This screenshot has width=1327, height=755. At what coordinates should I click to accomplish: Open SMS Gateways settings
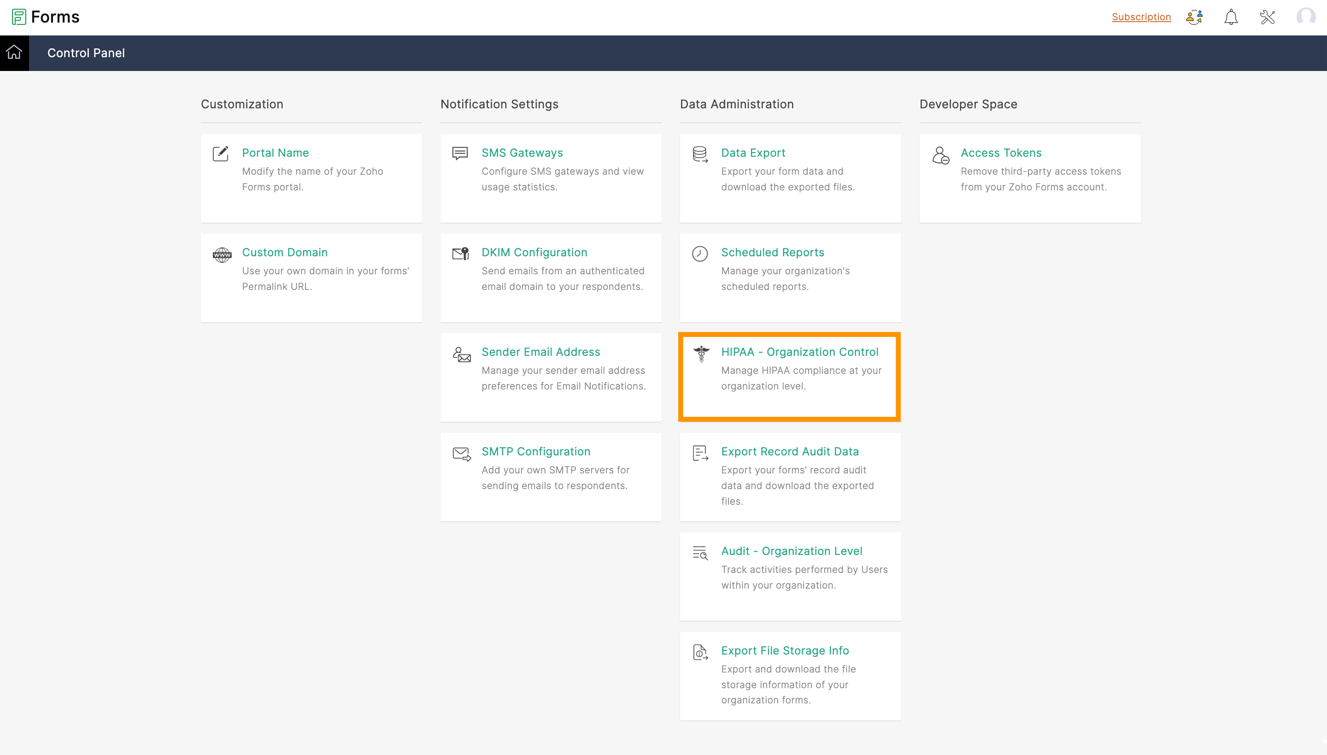(522, 153)
